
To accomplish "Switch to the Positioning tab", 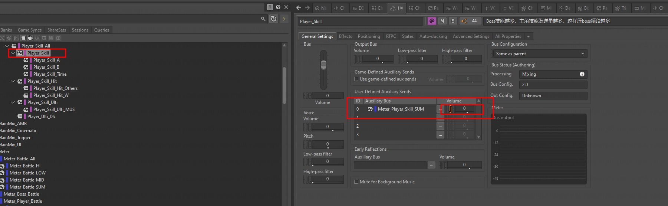I will [369, 36].
